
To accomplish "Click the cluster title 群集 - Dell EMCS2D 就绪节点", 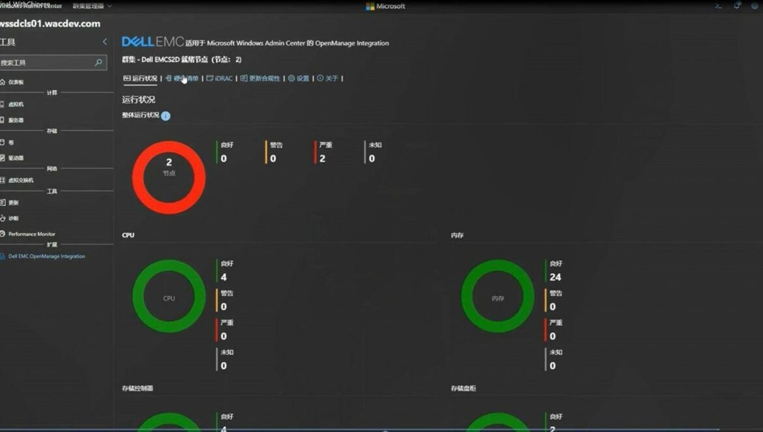I will [181, 59].
